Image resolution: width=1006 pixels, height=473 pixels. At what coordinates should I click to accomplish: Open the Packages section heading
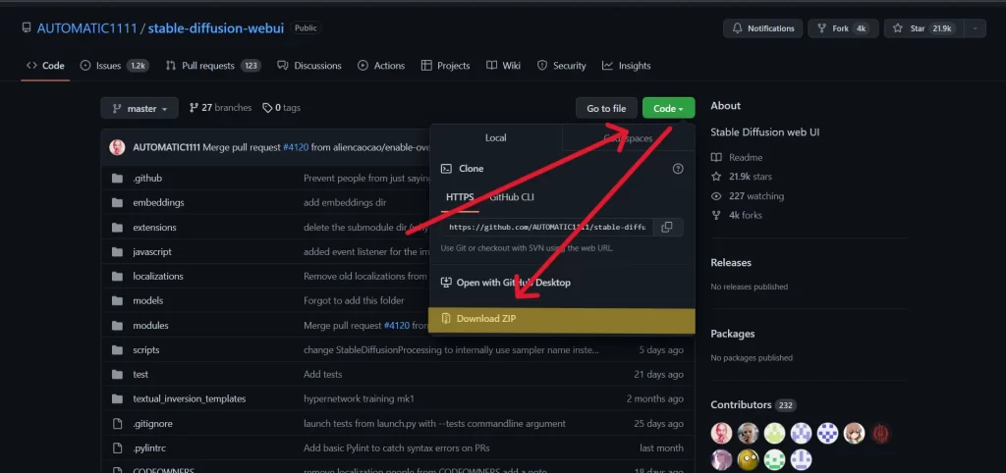click(733, 334)
